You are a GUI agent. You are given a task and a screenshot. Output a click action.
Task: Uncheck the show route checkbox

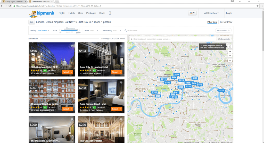[x=219, y=39]
